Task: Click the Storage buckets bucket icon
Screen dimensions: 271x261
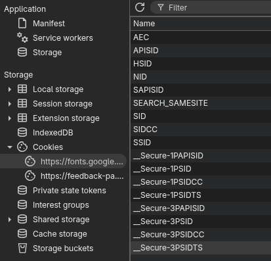Action: tap(22, 249)
